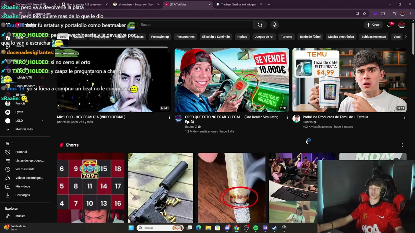The height and width of the screenshot is (233, 415).
Task: Open YouTube notifications bell
Action: click(x=390, y=25)
